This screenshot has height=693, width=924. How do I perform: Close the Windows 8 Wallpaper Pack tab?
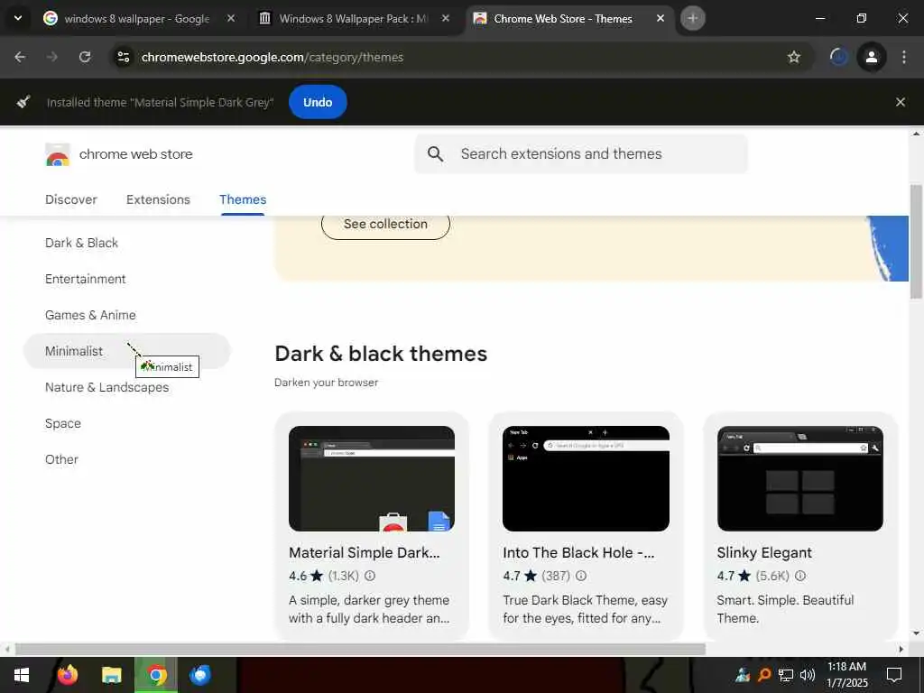coord(446,19)
